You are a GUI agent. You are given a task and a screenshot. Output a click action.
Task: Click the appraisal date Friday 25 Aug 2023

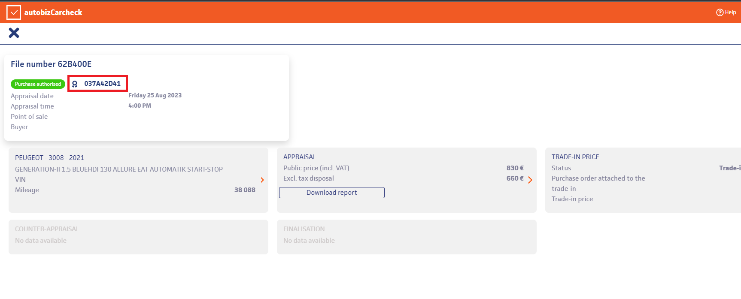click(x=155, y=95)
